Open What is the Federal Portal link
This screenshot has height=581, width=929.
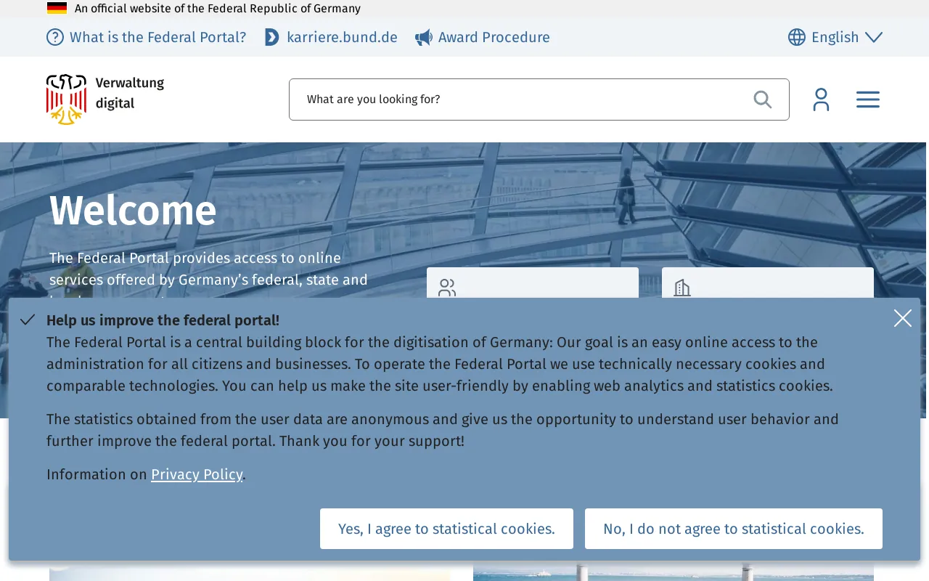(157, 37)
